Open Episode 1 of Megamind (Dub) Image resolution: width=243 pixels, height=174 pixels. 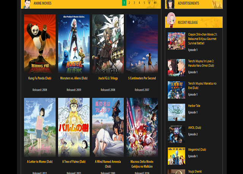[x=193, y=156]
